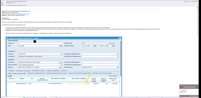Open Начислены Получателем расчеты (500) subtab
201x98 pixels.
tap(102, 73)
